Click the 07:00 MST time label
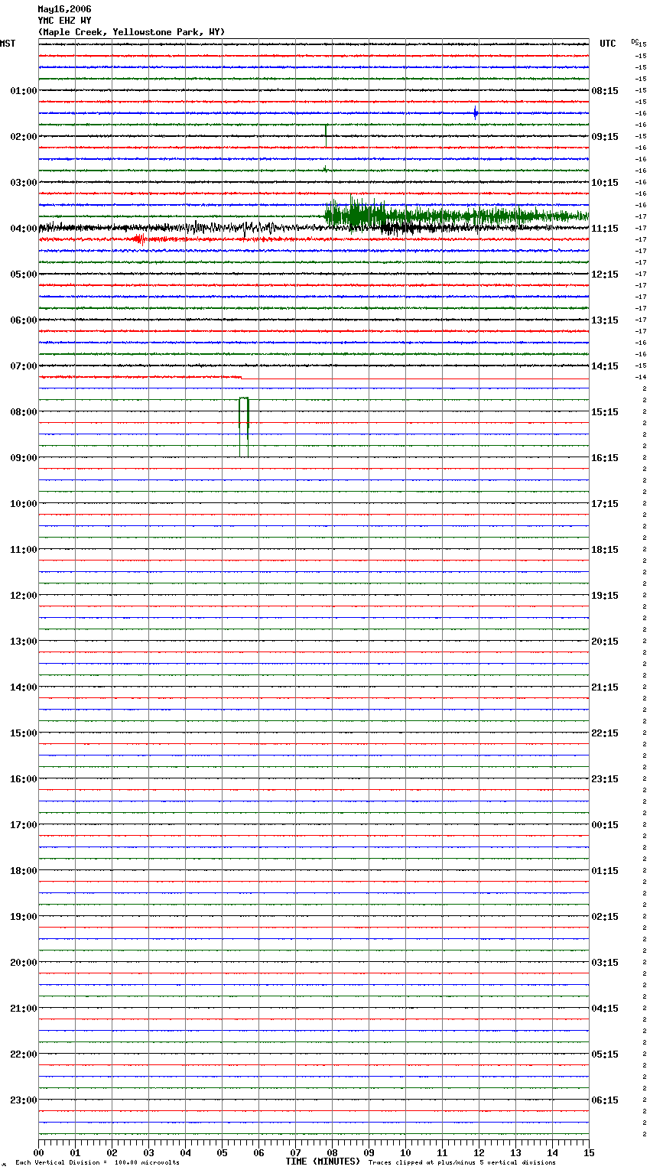Viewport: 650px width, 1173px height. (24, 366)
